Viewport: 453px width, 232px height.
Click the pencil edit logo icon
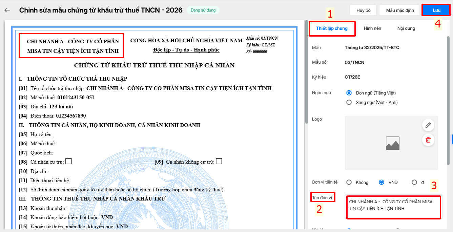[x=428, y=125]
